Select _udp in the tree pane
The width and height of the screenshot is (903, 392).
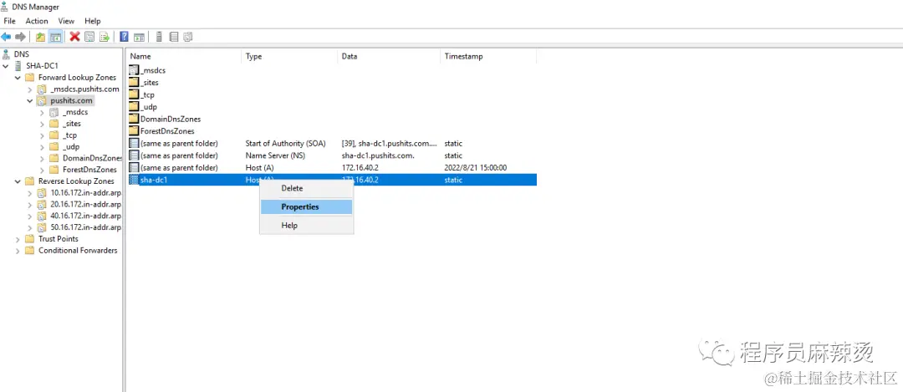click(x=71, y=147)
